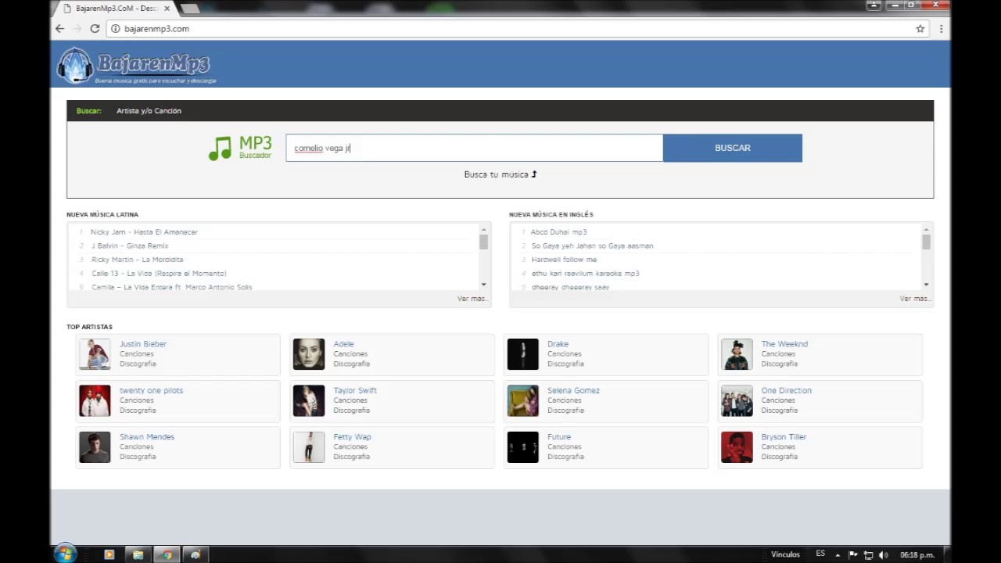Click English music list scrollbar thumb
This screenshot has height=563, width=1001.
coord(926,242)
